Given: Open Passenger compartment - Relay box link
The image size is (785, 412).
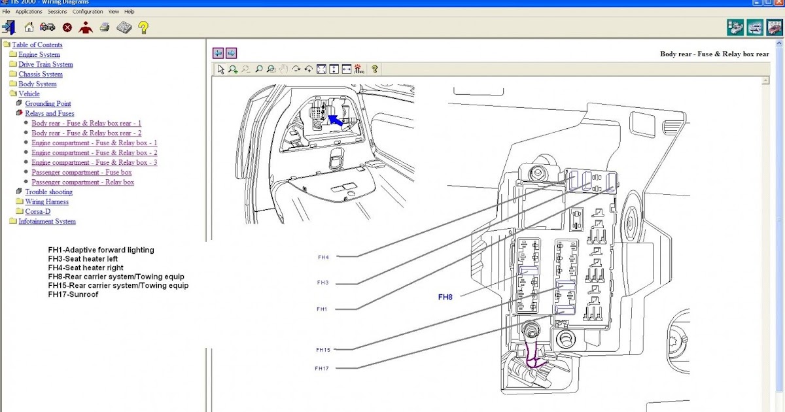Looking at the screenshot, I should click(x=83, y=182).
